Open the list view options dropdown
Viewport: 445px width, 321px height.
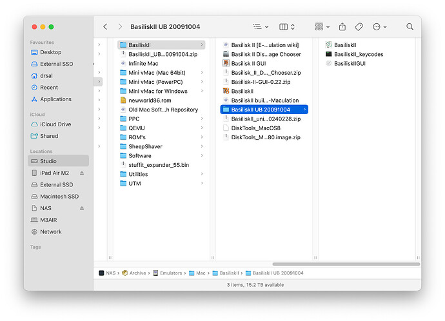click(261, 26)
